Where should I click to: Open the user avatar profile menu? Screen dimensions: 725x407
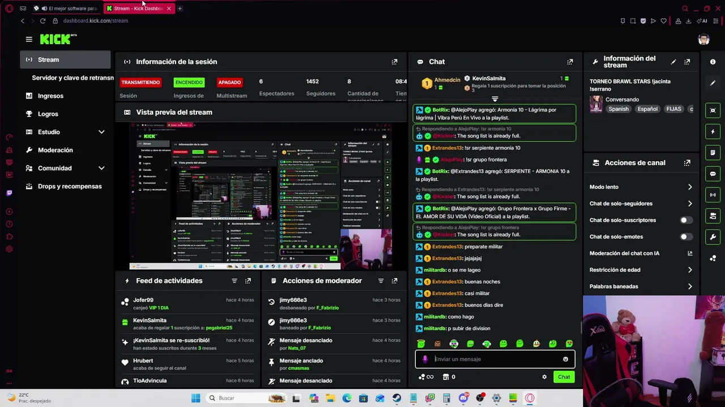[703, 39]
